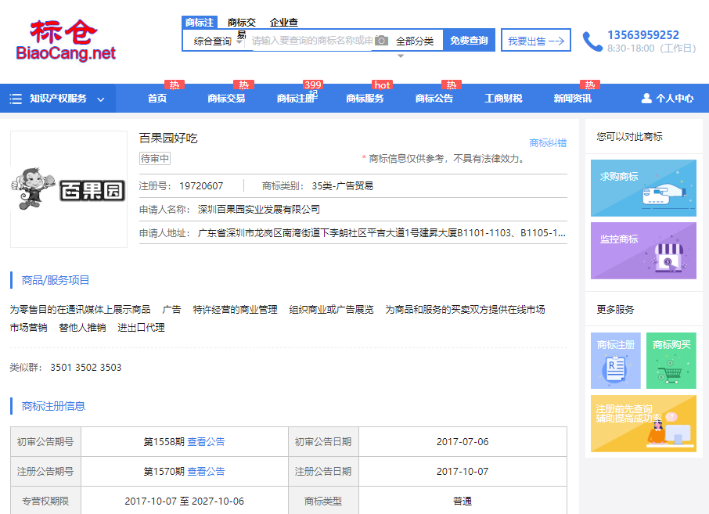This screenshot has height=514, width=709.
Task: Click the 商品/服务项目 section heading
Action: pyautogui.click(x=55, y=280)
